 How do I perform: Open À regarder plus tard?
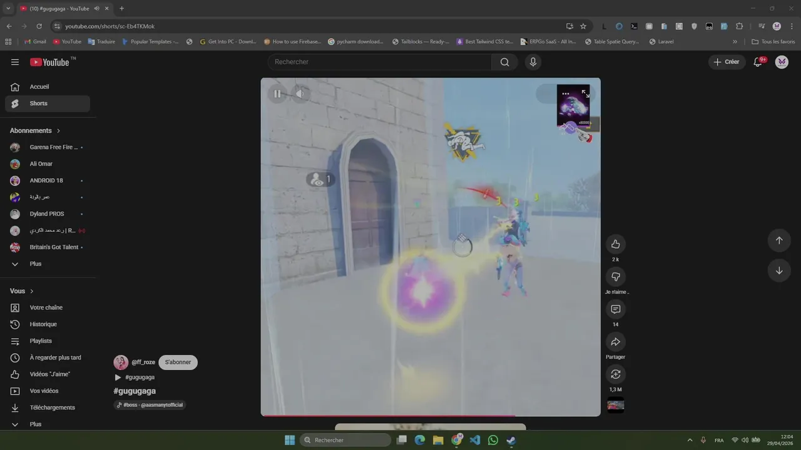pos(48,357)
